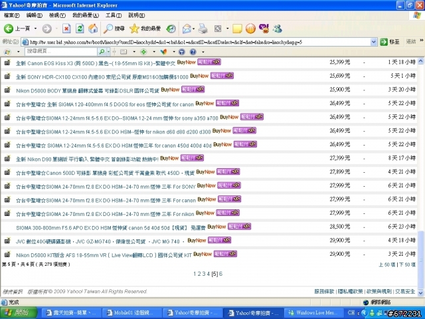Click camera icon beside Nikon D90 listing
This screenshot has width=425, height=319.
point(7,158)
